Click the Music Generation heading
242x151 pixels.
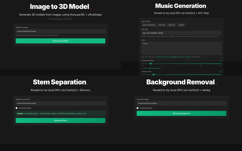click(180, 6)
